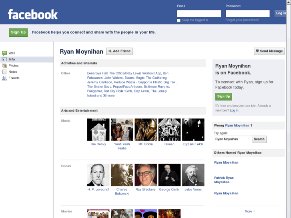This screenshot has height=218, width=291.
Task: Click the Info sidebar icon
Action: pos(4,59)
